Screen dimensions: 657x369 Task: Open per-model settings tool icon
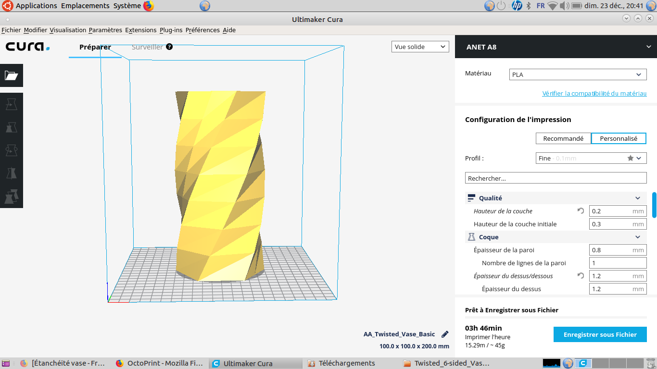[x=11, y=196]
